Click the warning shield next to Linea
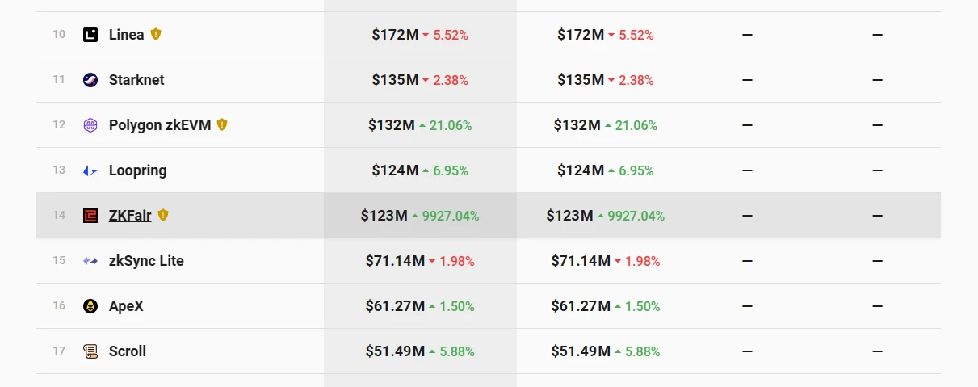Image resolution: width=978 pixels, height=387 pixels. coord(156,35)
